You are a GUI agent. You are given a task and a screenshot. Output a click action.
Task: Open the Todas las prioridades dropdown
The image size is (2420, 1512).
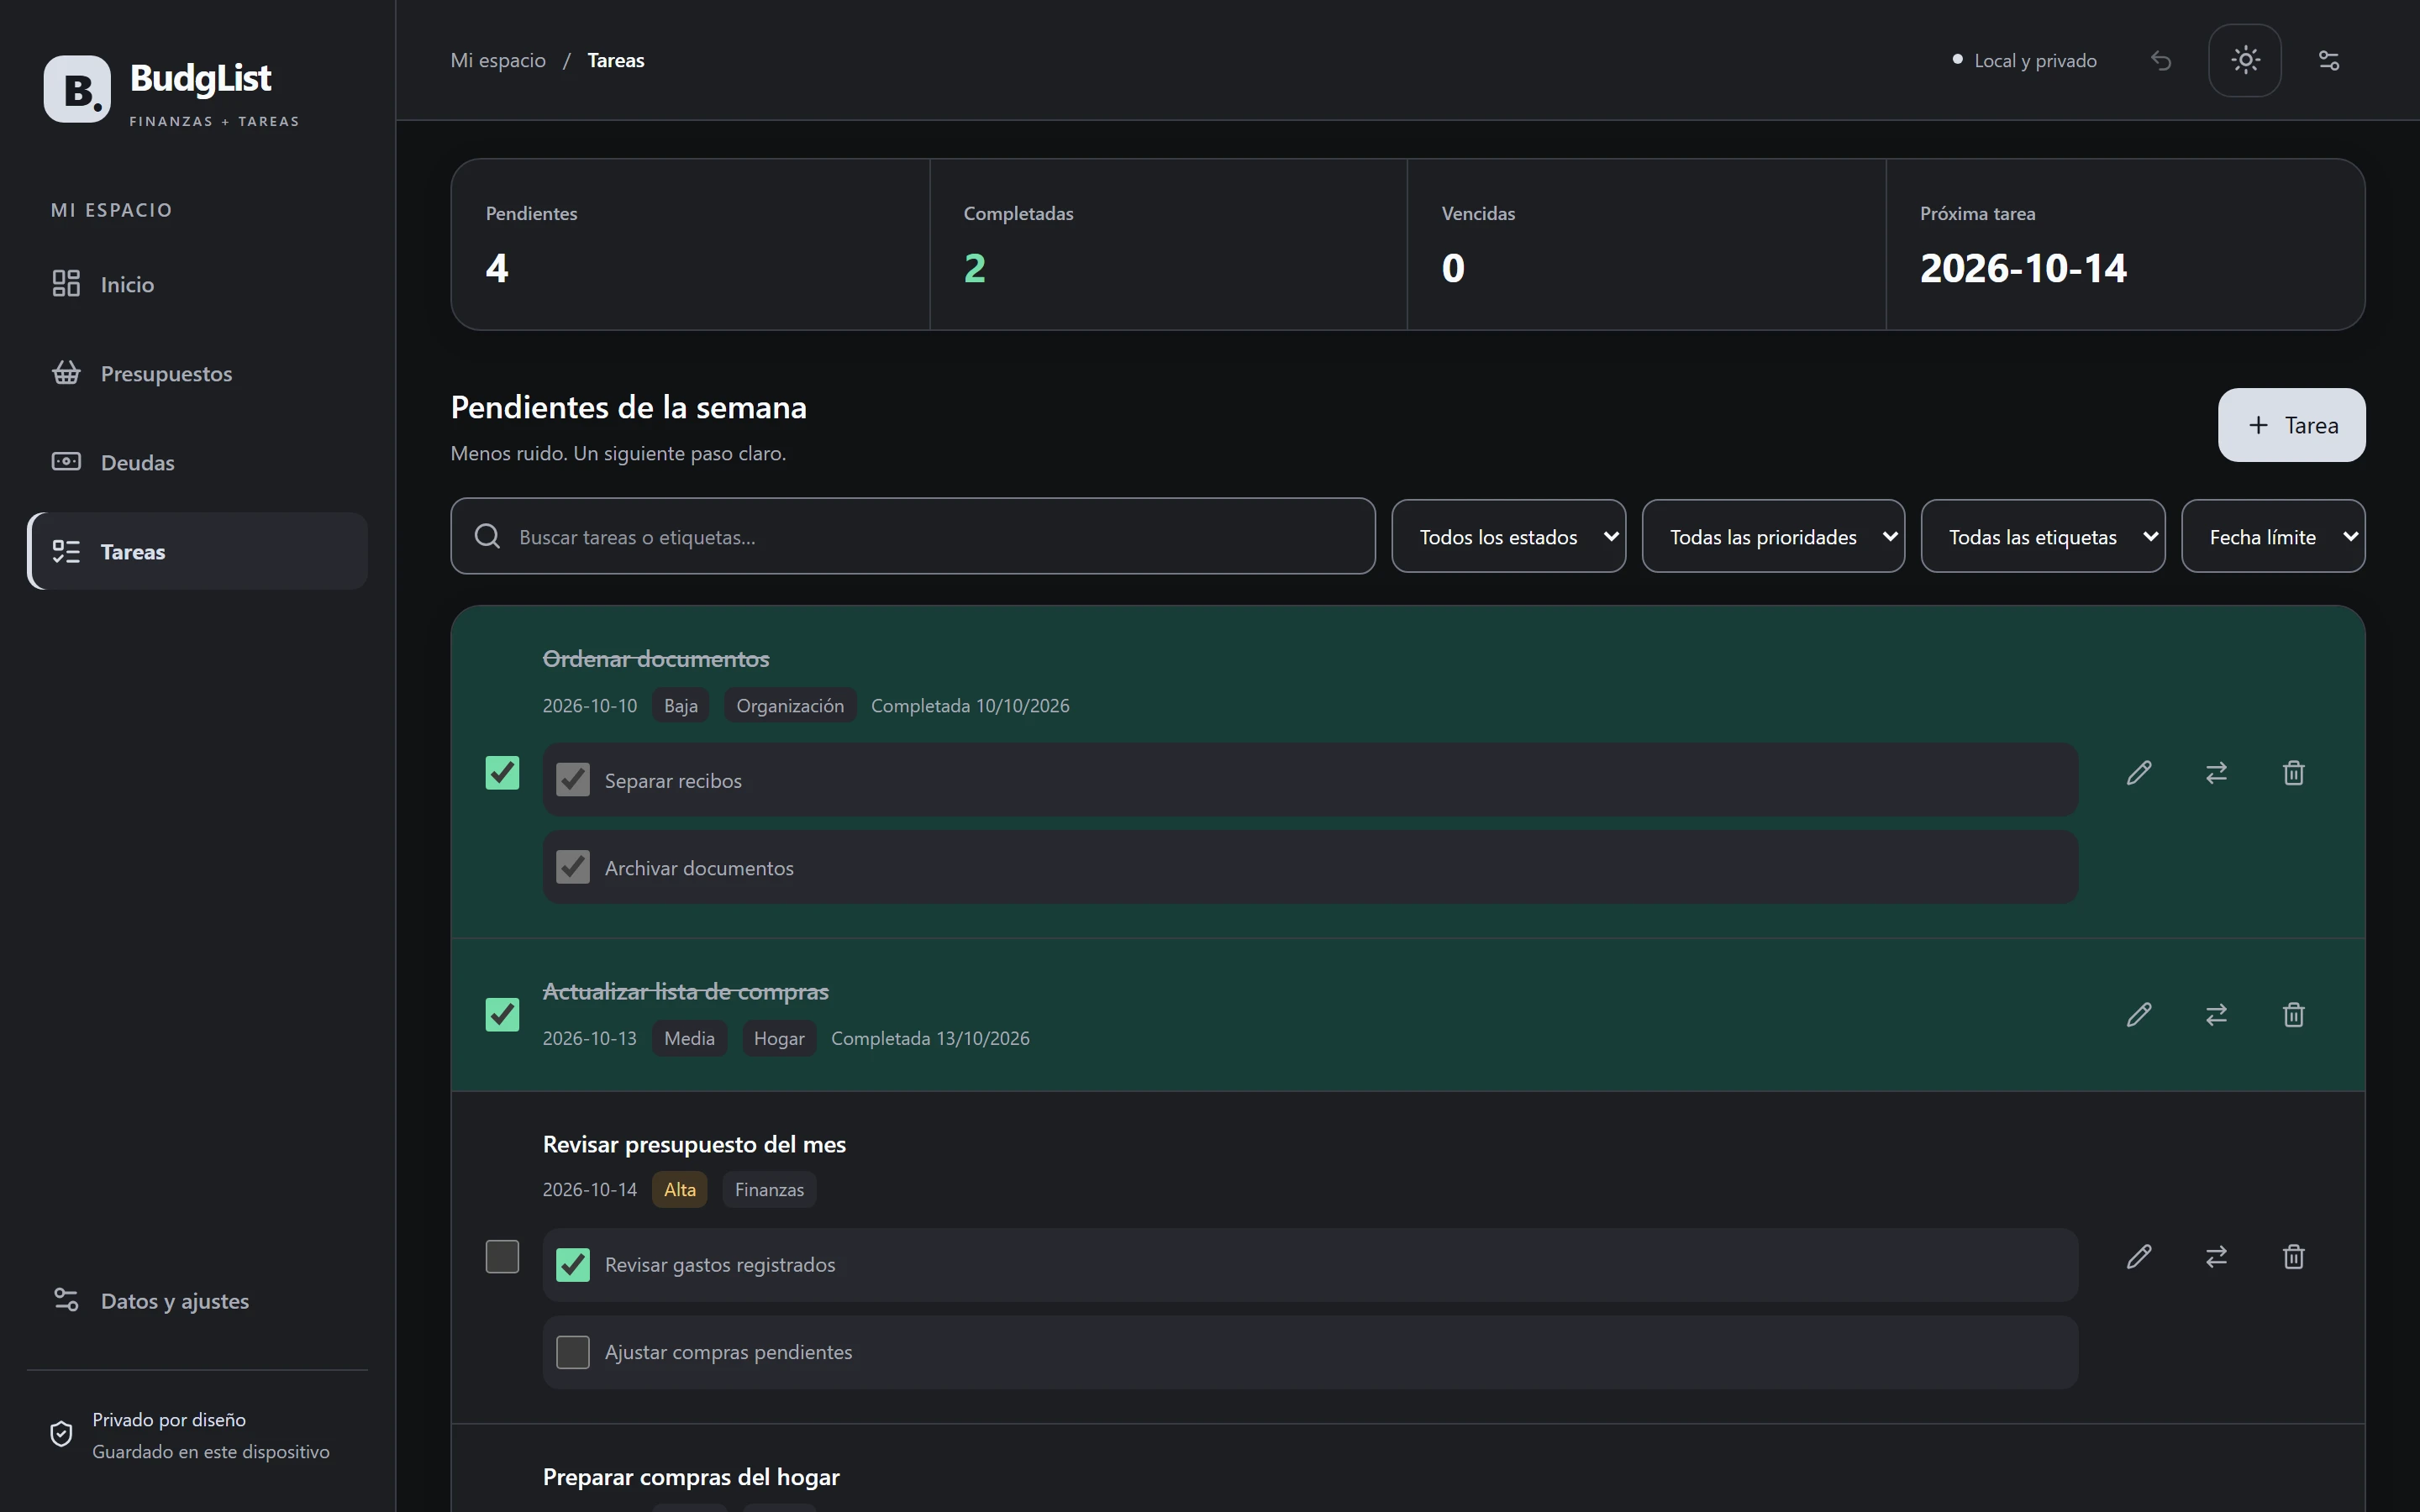1773,537
